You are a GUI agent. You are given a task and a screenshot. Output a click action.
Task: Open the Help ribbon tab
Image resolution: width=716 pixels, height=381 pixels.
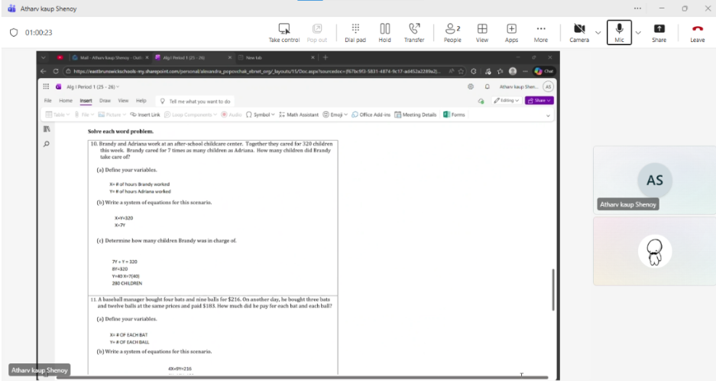click(x=141, y=101)
